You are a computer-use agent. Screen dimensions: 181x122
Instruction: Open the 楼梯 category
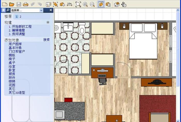coord(12,81)
